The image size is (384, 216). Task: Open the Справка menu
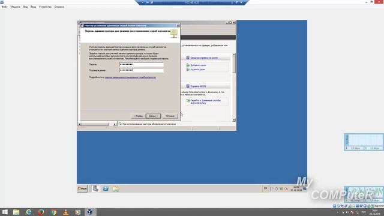click(59, 7)
